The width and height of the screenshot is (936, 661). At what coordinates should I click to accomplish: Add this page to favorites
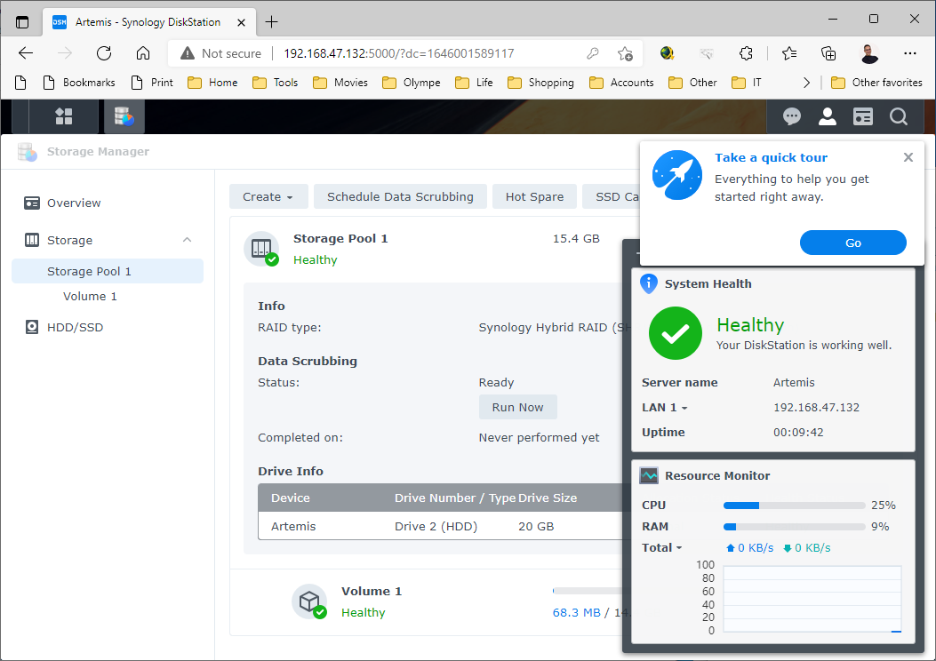pos(625,53)
